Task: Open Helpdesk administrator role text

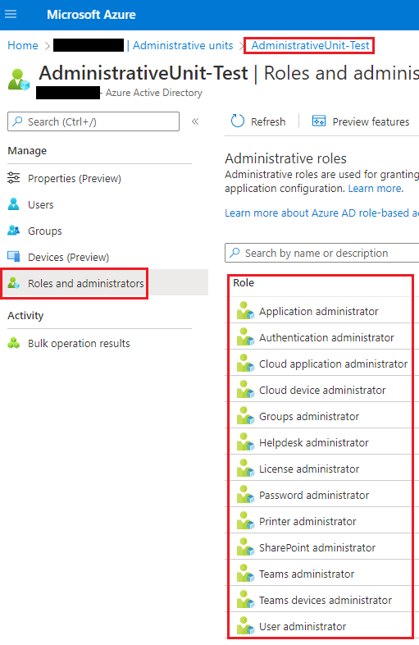Action: tap(314, 443)
